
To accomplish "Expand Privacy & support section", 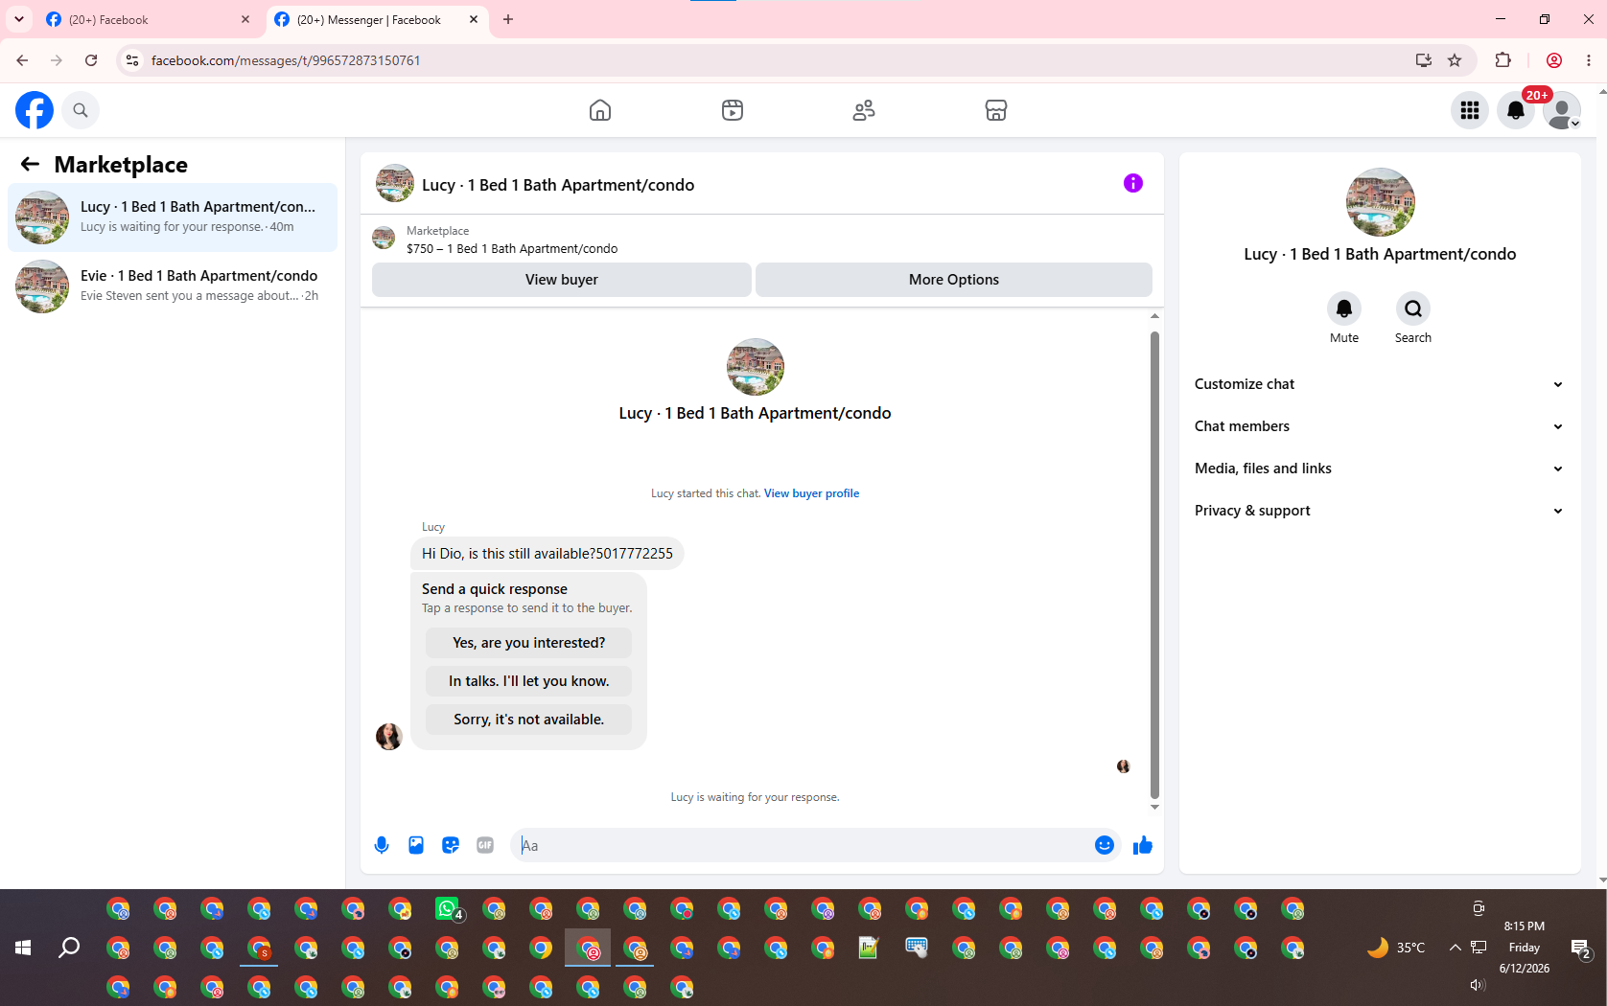I will click(1379, 511).
